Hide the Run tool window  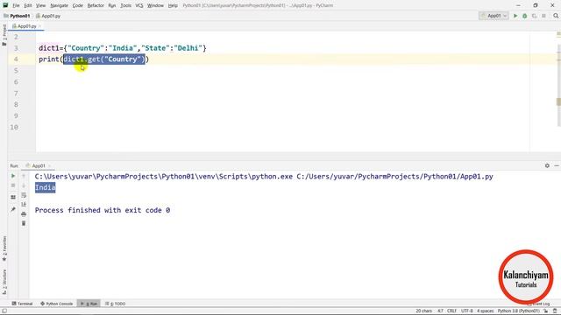pos(557,165)
